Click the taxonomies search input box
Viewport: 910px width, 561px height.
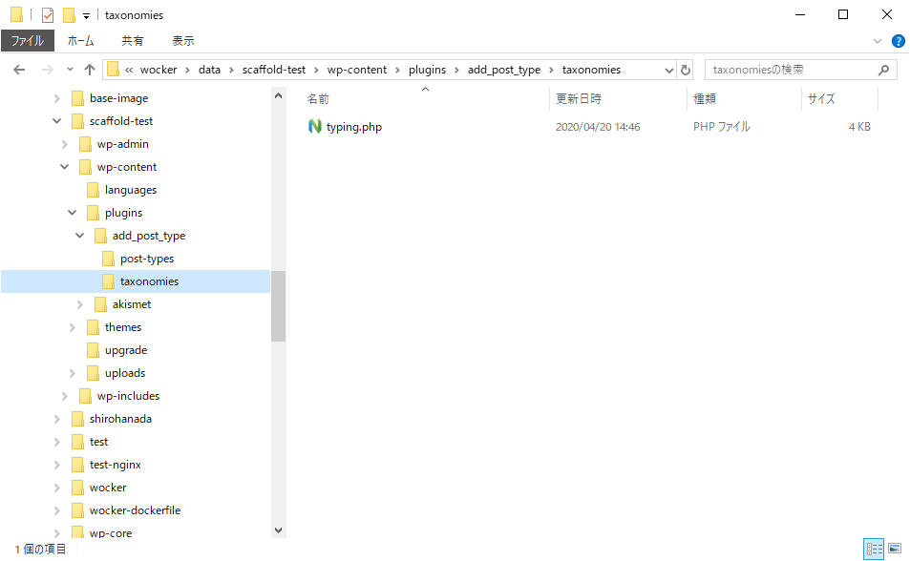[x=788, y=70]
